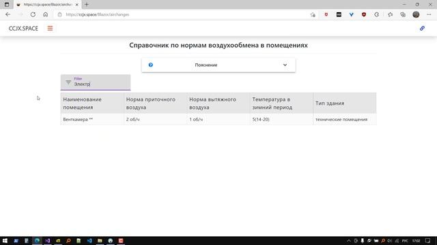Click the browser home icon

click(46, 14)
